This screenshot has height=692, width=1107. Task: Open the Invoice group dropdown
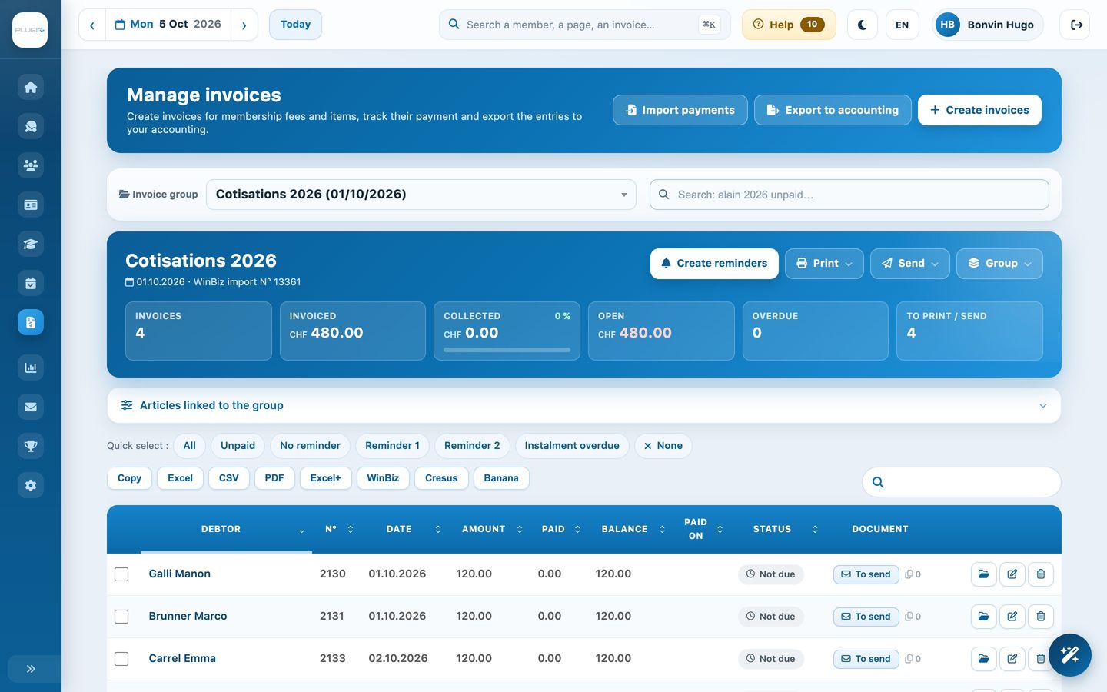(x=421, y=195)
